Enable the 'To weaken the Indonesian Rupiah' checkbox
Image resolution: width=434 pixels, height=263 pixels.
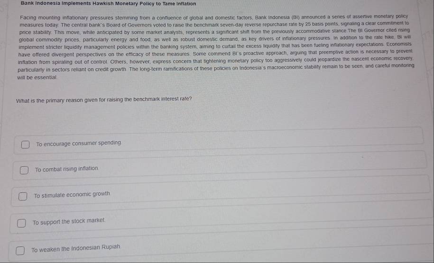20,251
